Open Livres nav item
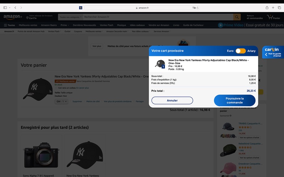 (176, 25)
